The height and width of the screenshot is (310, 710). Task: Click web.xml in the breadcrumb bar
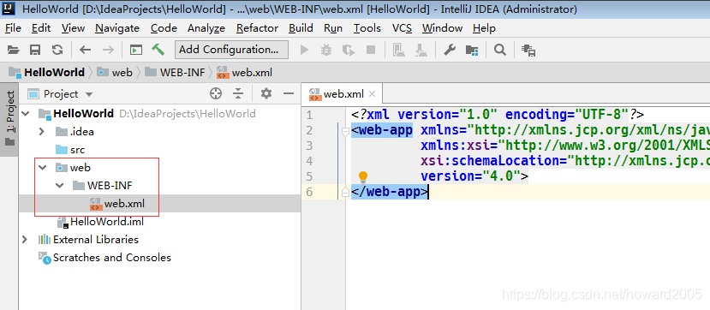(x=244, y=73)
